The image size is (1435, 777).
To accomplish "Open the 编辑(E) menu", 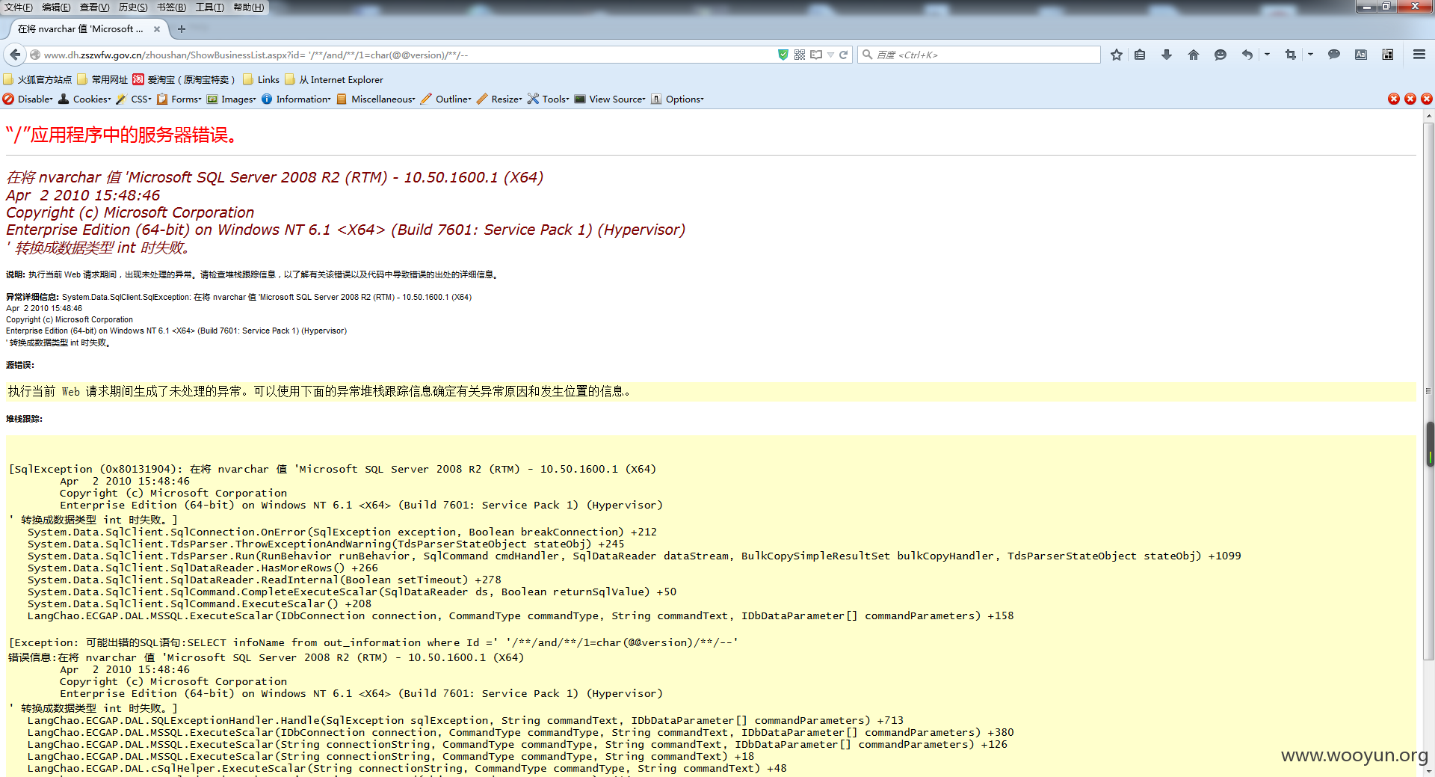I will (56, 7).
